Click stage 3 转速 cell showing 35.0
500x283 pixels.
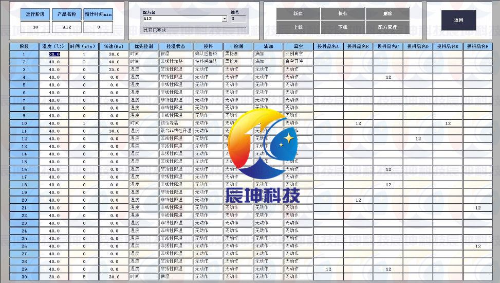(114, 69)
